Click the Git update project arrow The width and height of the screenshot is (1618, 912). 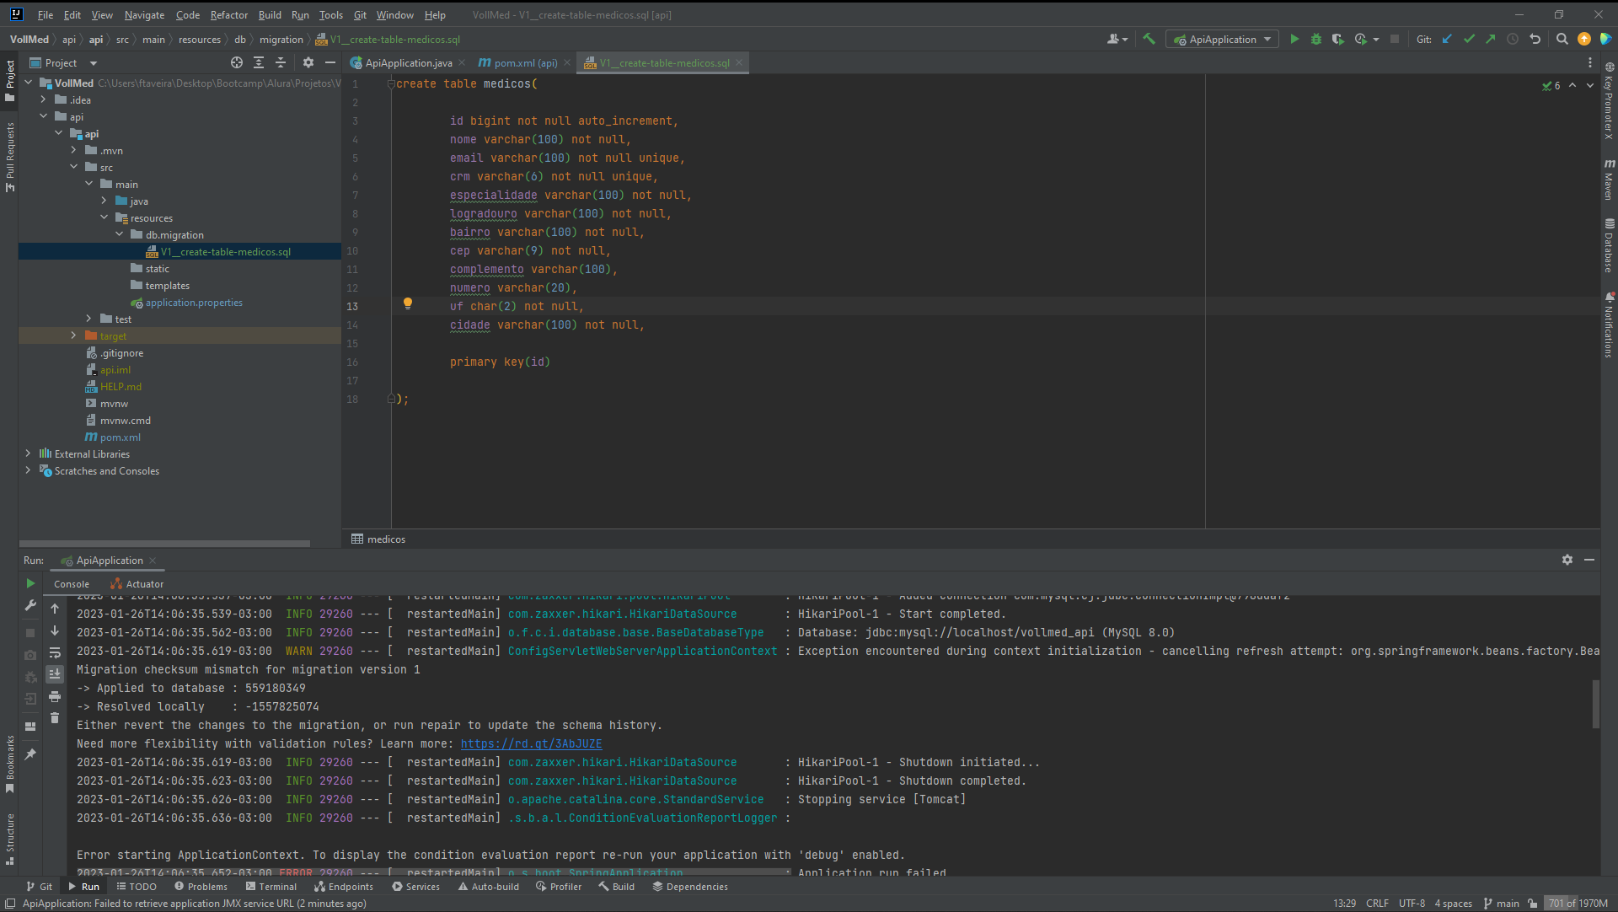(1447, 39)
